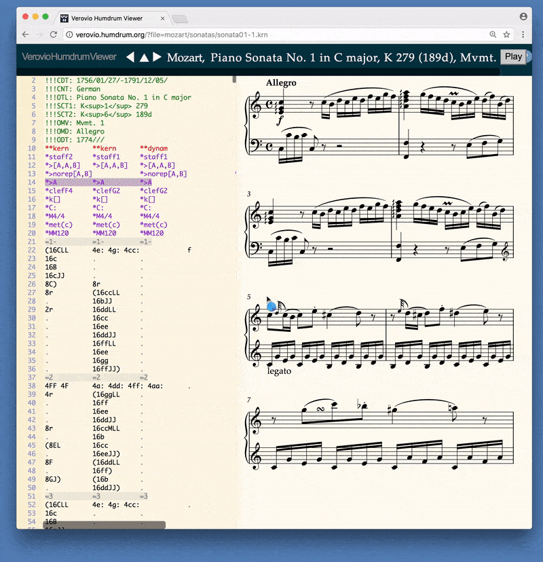This screenshot has height=562, width=543.
Task: Click the editor horizontal scrollbar thumb
Action: coord(105,525)
